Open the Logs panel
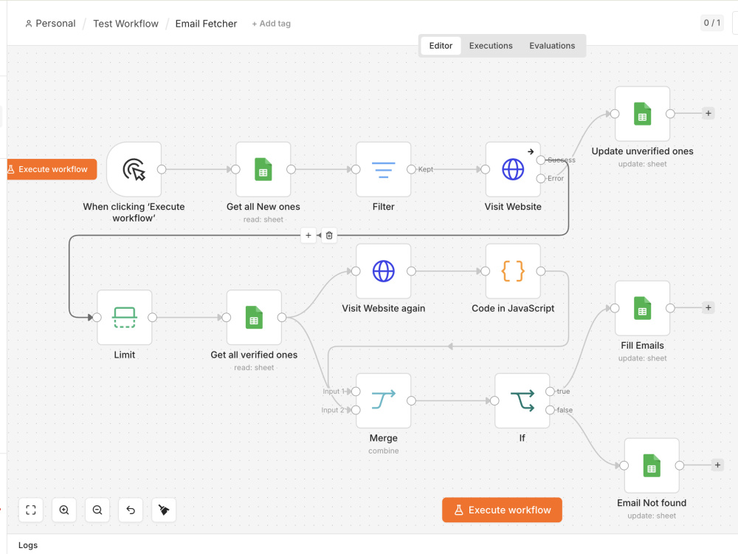 (28, 545)
